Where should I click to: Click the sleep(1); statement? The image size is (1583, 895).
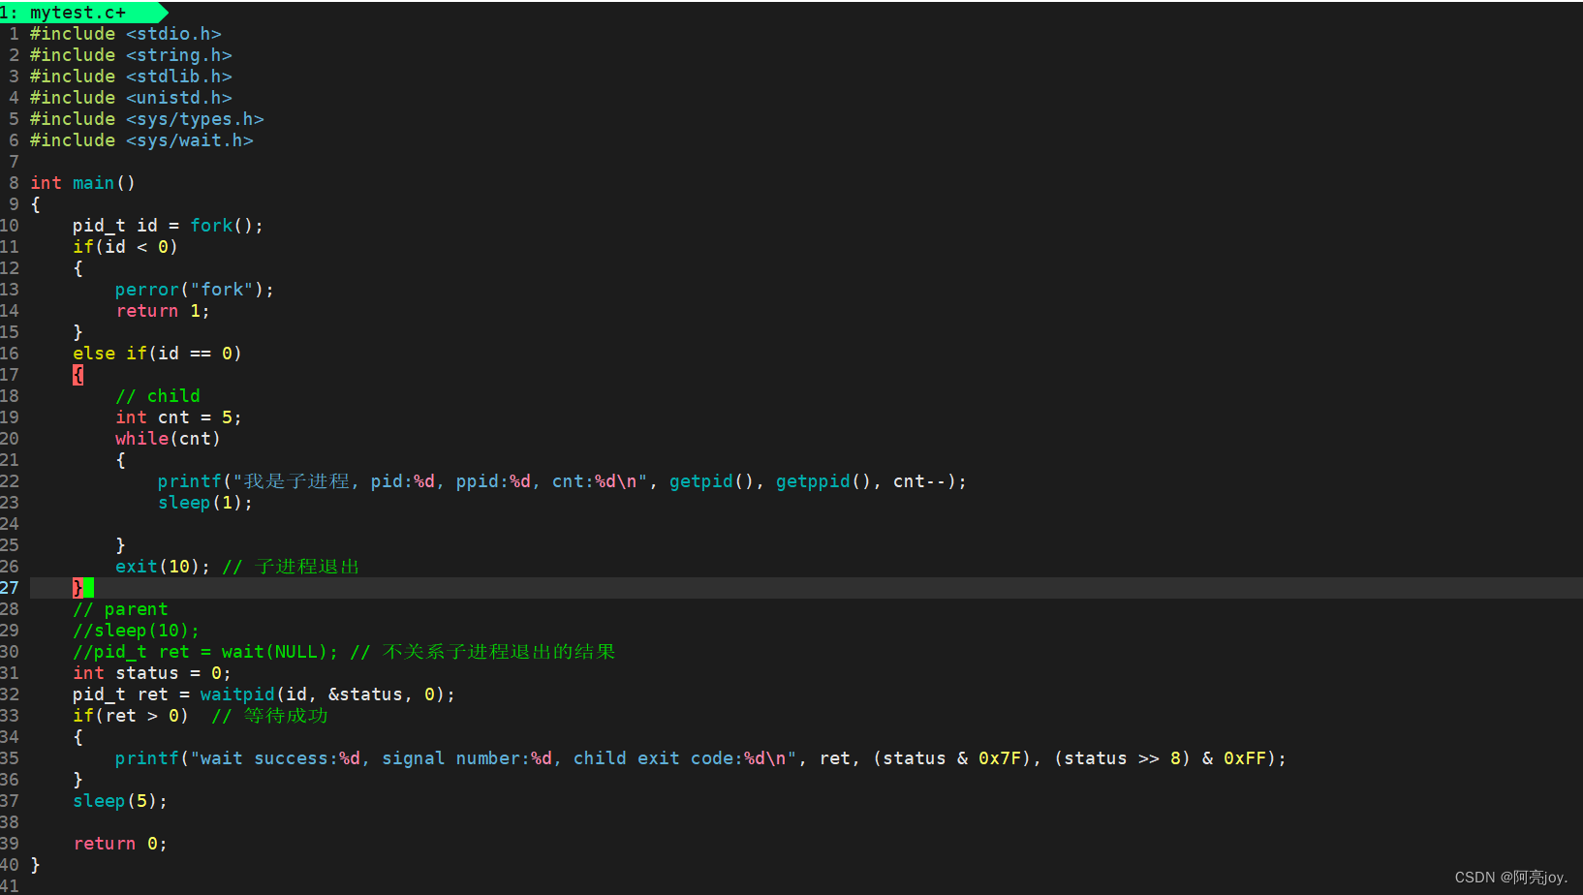click(205, 503)
